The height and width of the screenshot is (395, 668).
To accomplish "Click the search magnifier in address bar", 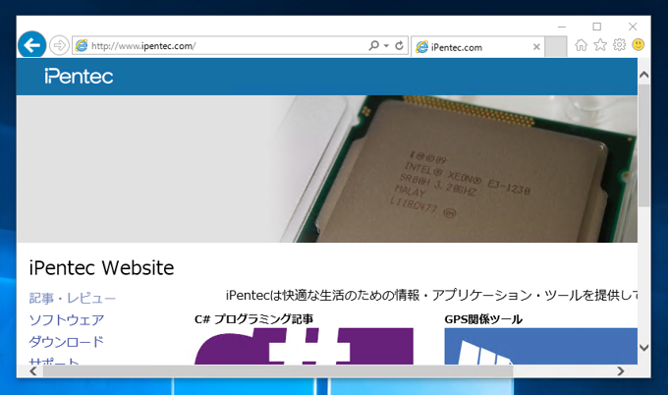I will point(373,45).
